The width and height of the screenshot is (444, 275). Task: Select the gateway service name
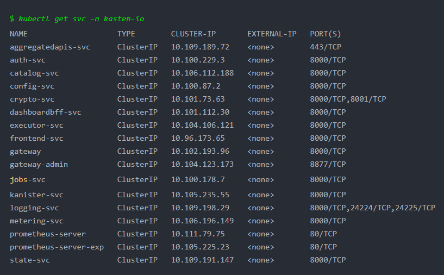coord(25,152)
